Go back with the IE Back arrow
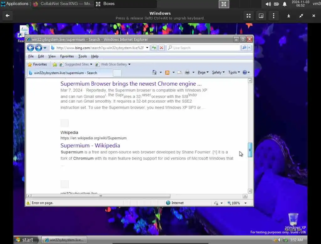 click(x=30, y=48)
